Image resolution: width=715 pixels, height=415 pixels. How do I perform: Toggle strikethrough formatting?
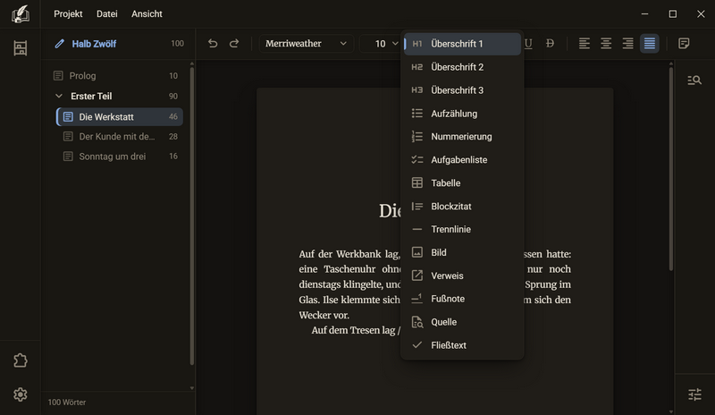coord(550,43)
